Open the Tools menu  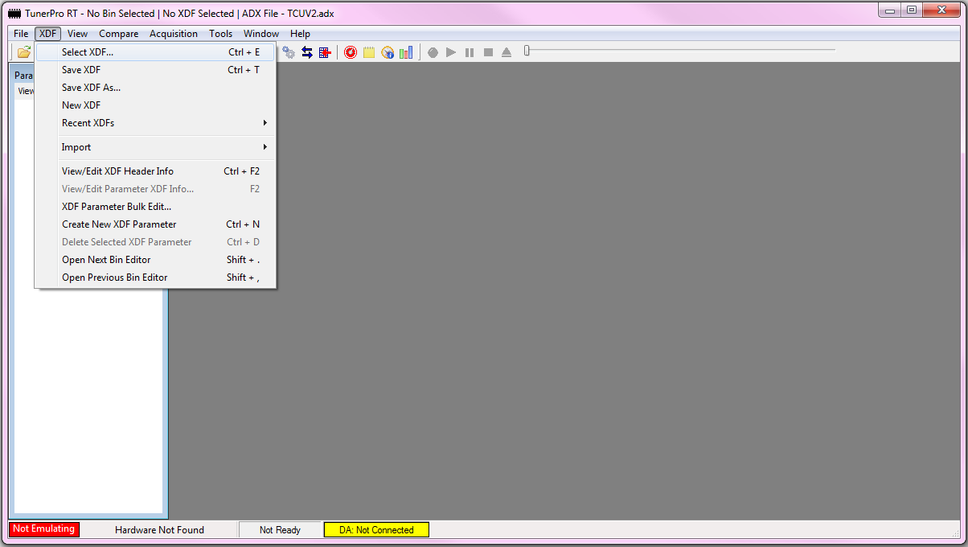[x=220, y=34]
